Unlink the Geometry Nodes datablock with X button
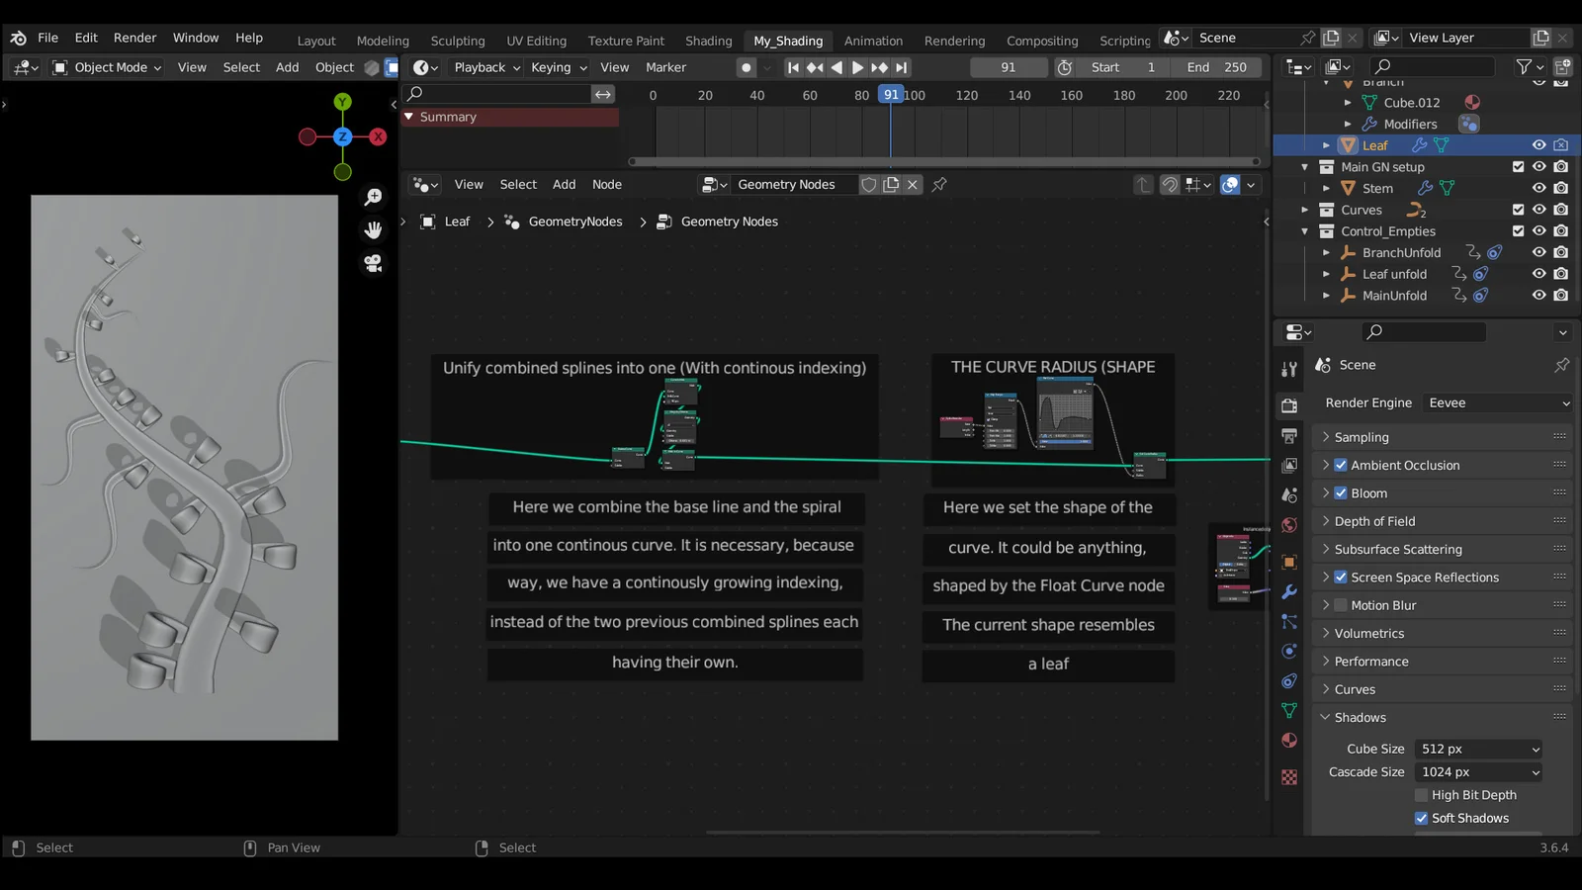Image resolution: width=1582 pixels, height=890 pixels. (912, 184)
